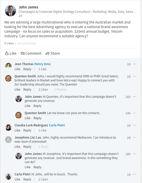
Task: Share the post using the arrow icon
Action: pos(48,53)
